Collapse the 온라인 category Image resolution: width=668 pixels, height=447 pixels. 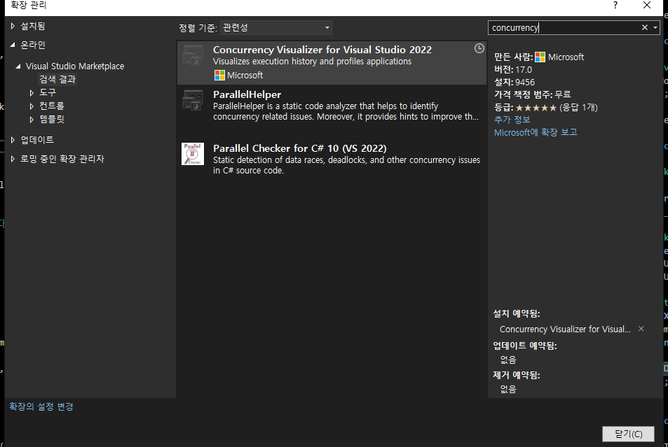tap(13, 45)
